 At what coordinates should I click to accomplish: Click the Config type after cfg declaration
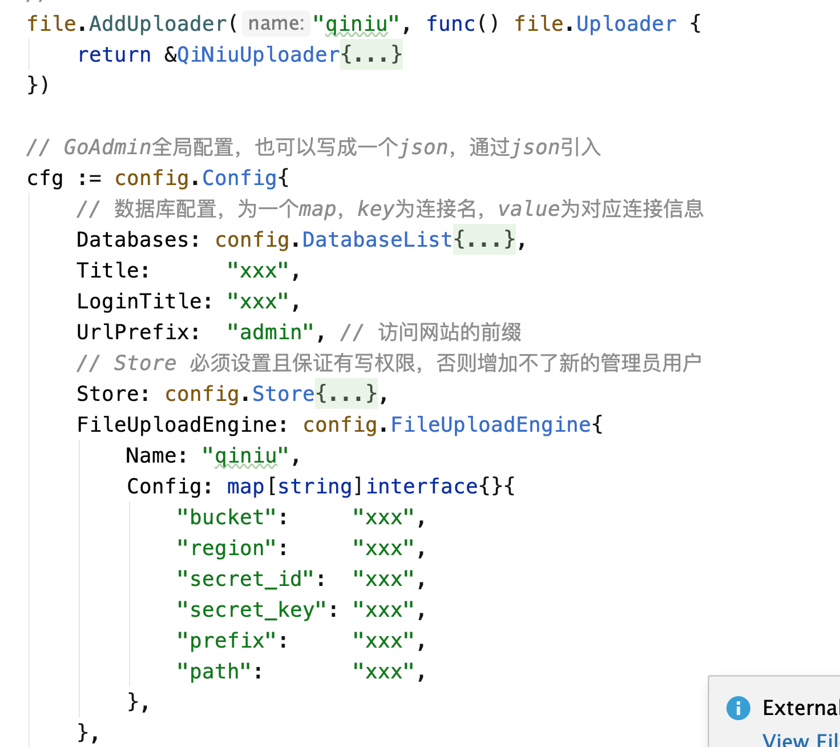coord(239,178)
